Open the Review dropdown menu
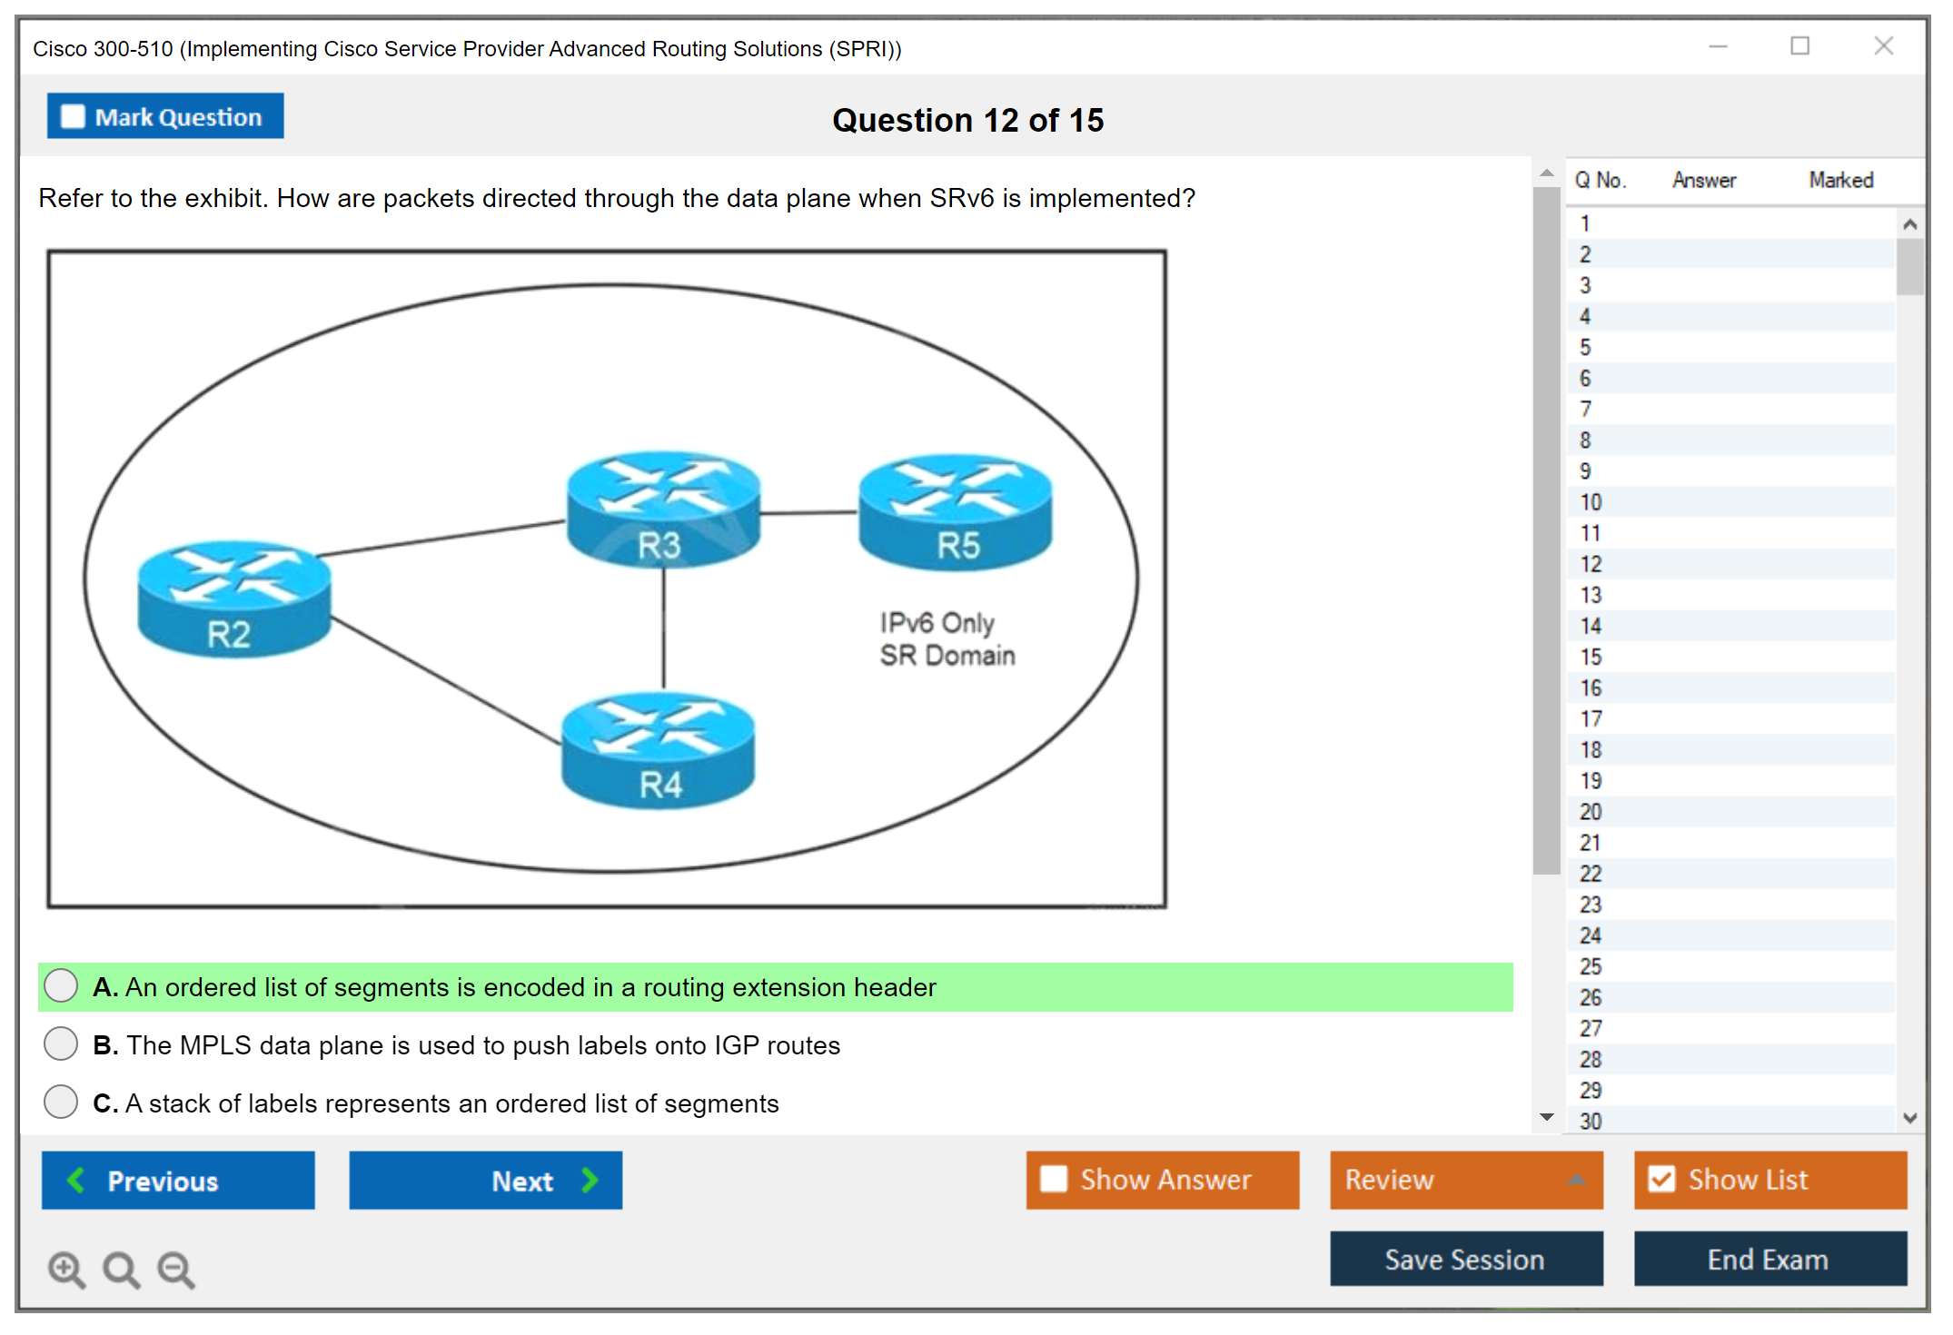 (x=1465, y=1179)
